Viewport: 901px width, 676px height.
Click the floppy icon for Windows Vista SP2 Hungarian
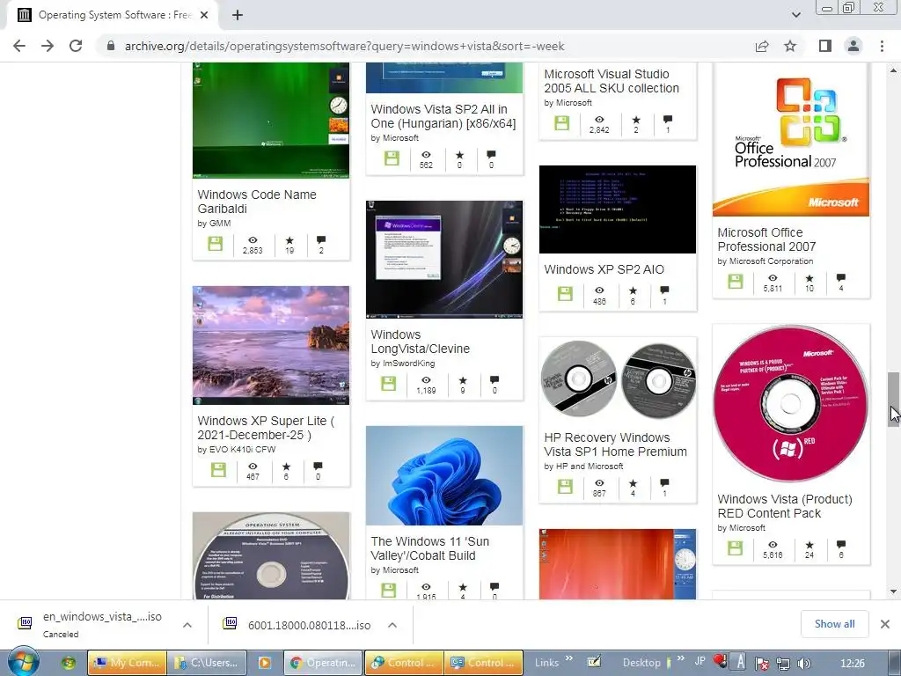click(x=392, y=158)
